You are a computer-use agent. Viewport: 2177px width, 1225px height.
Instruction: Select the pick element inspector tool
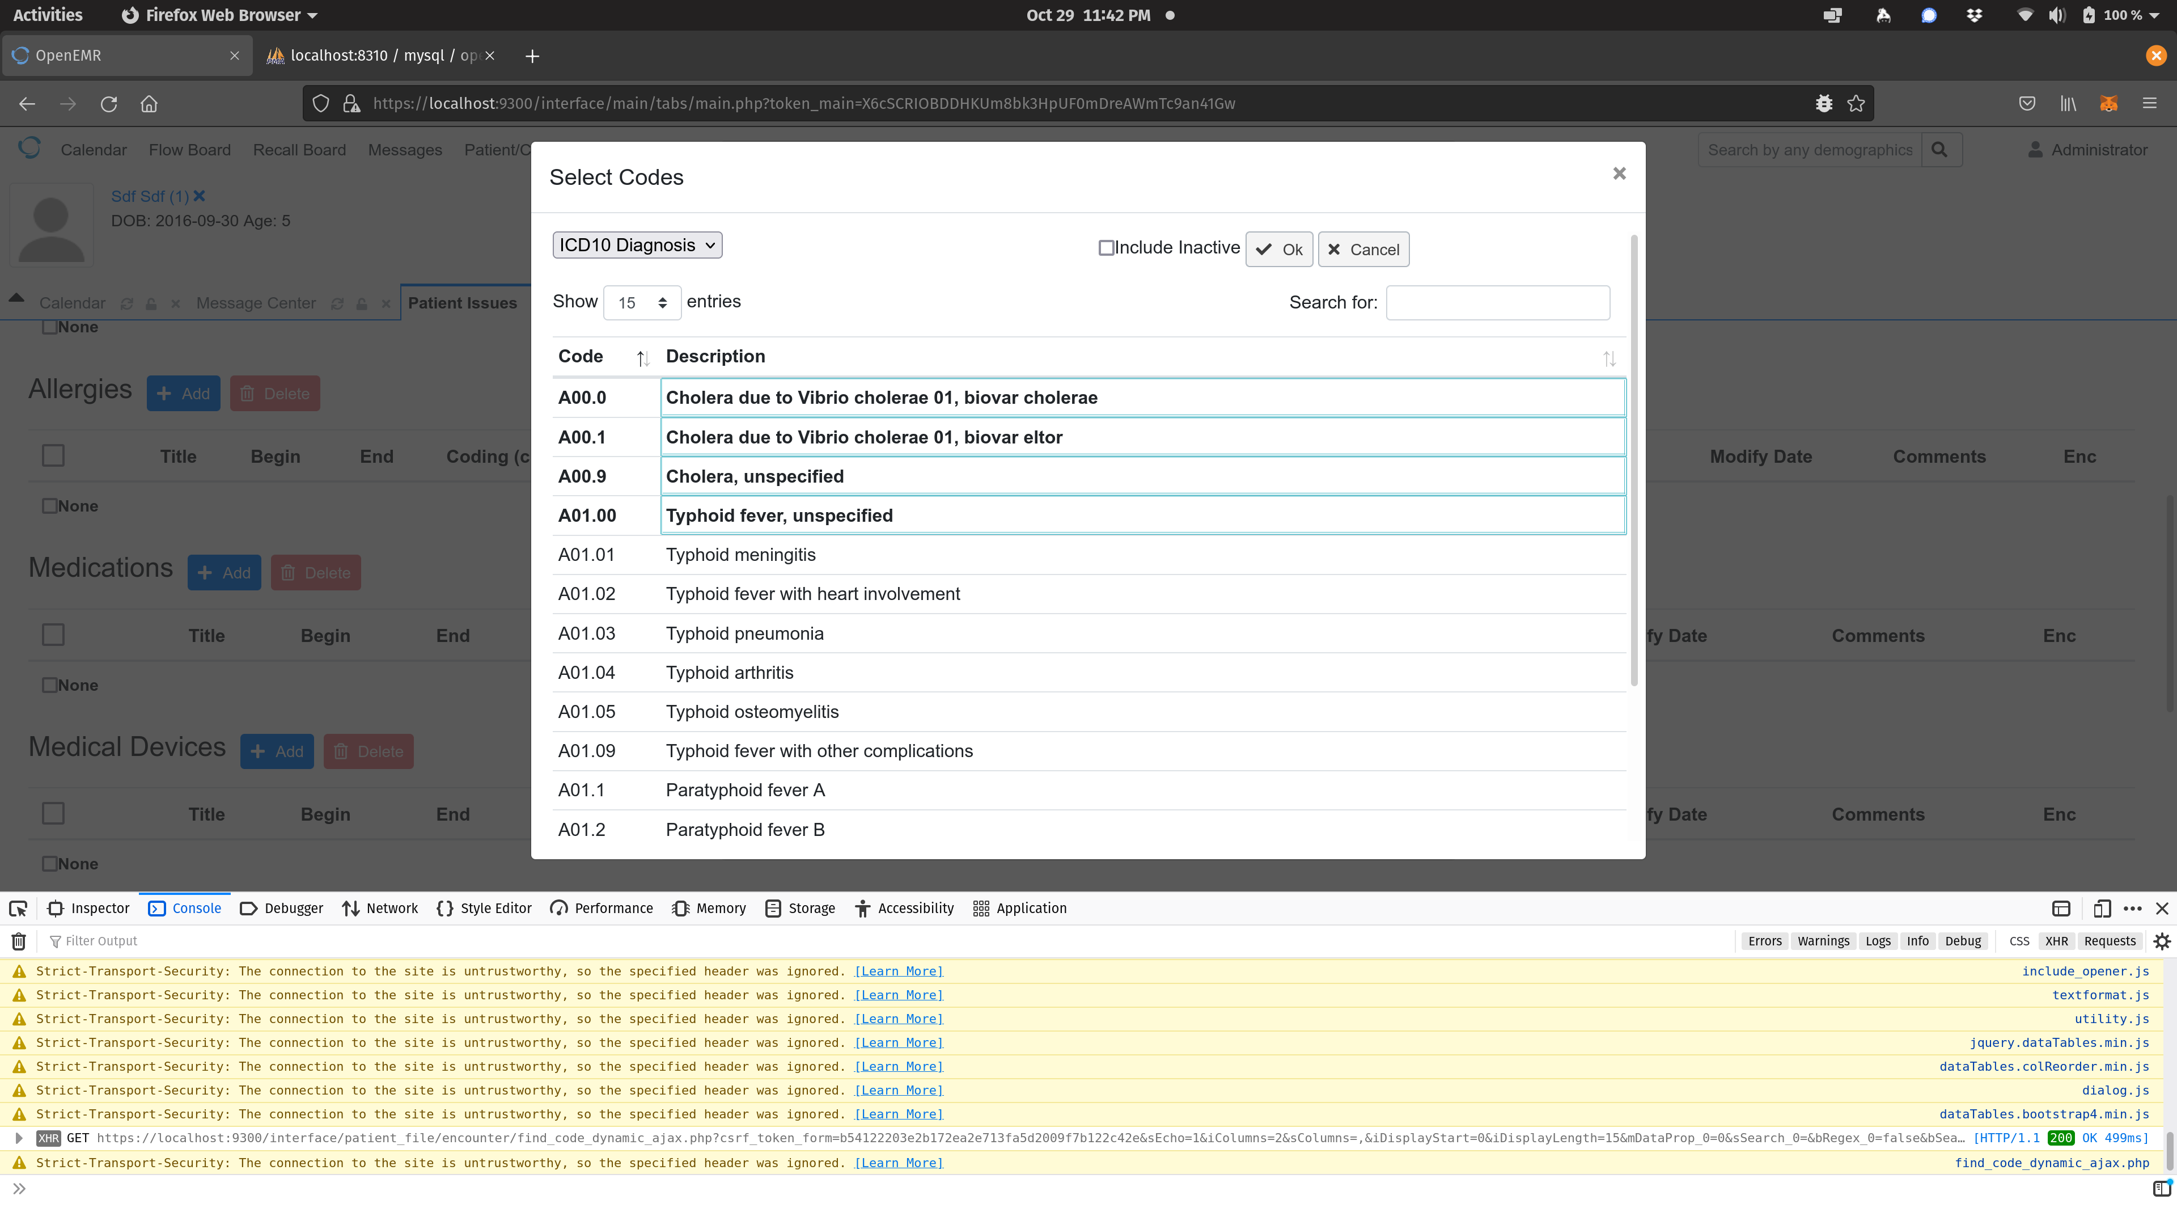pos(19,908)
